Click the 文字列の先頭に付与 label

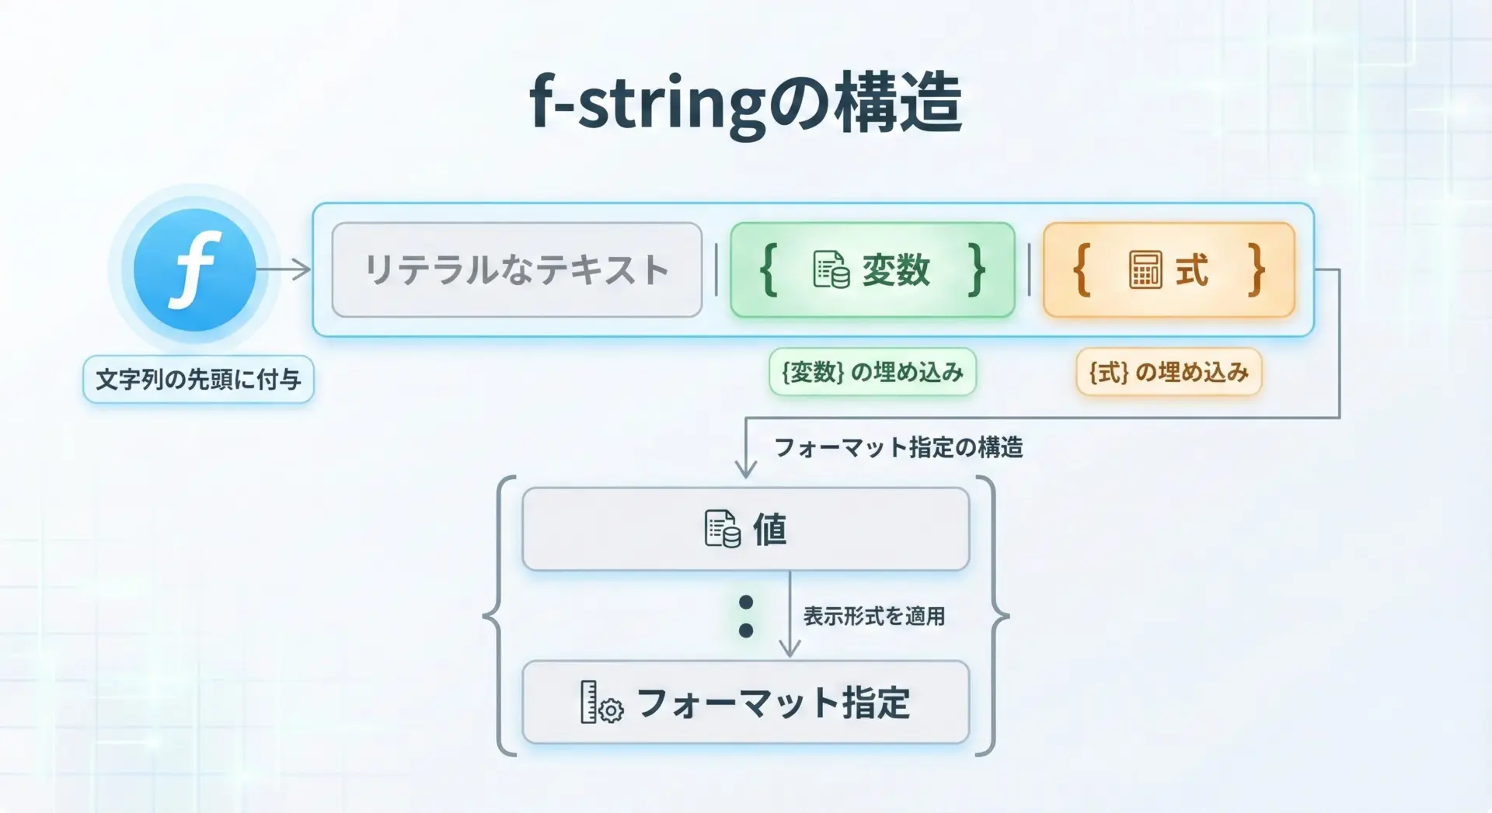[198, 380]
